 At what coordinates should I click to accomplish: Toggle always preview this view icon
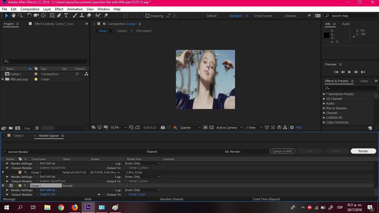point(94,128)
